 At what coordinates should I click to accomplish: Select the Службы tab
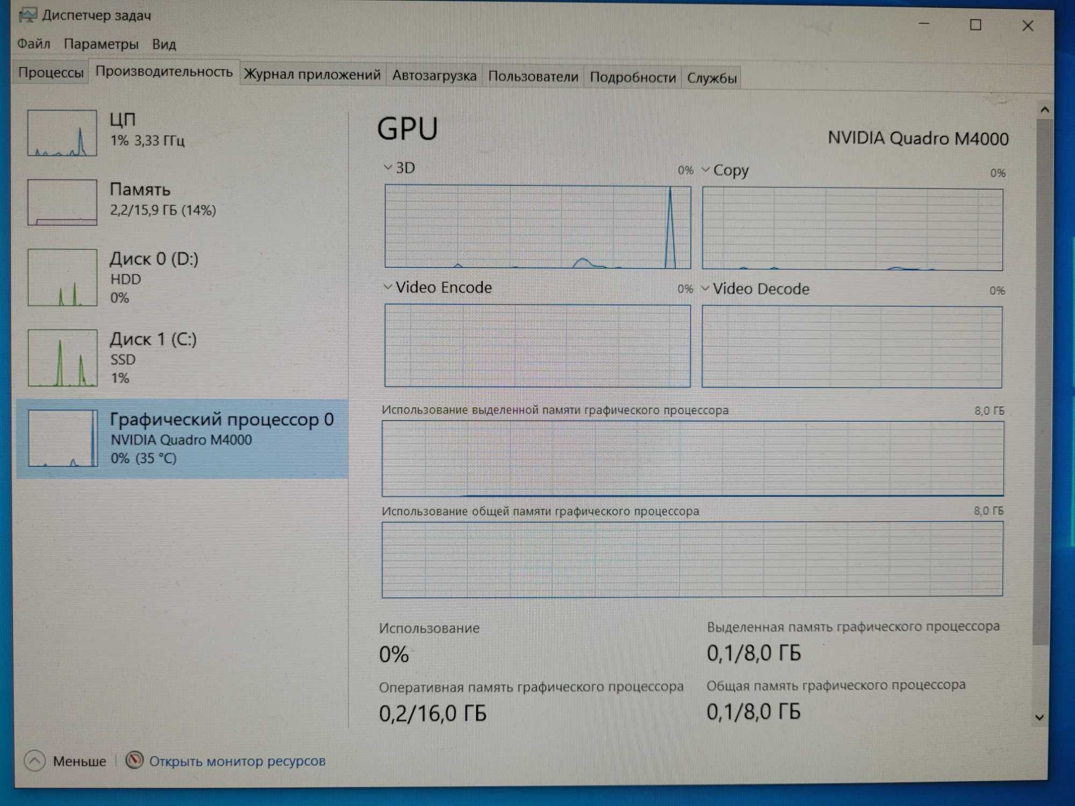tap(711, 75)
